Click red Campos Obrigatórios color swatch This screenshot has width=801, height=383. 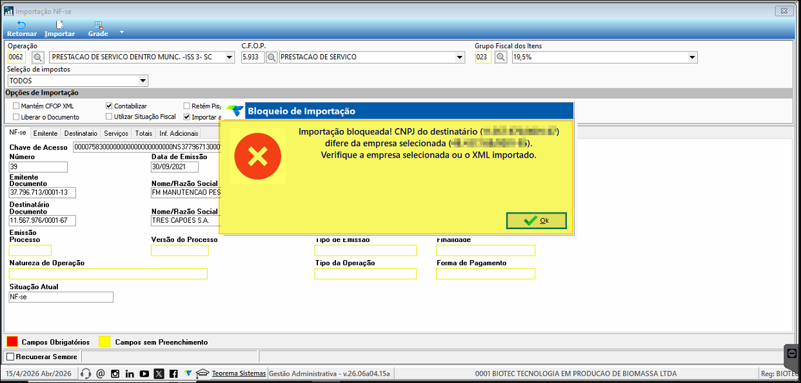pos(12,342)
